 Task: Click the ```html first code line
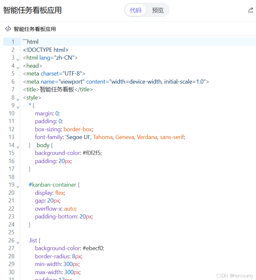pos(30,42)
